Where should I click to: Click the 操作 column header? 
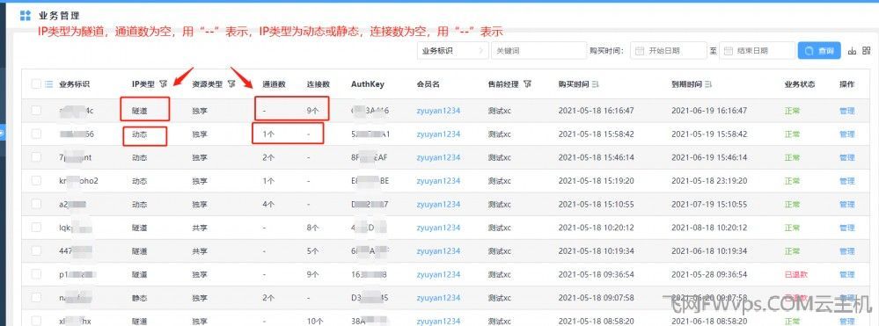846,84
